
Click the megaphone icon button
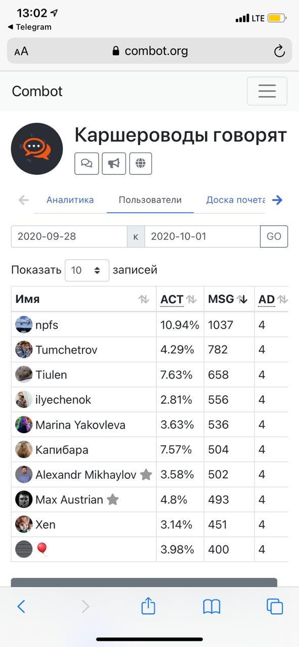(114, 163)
